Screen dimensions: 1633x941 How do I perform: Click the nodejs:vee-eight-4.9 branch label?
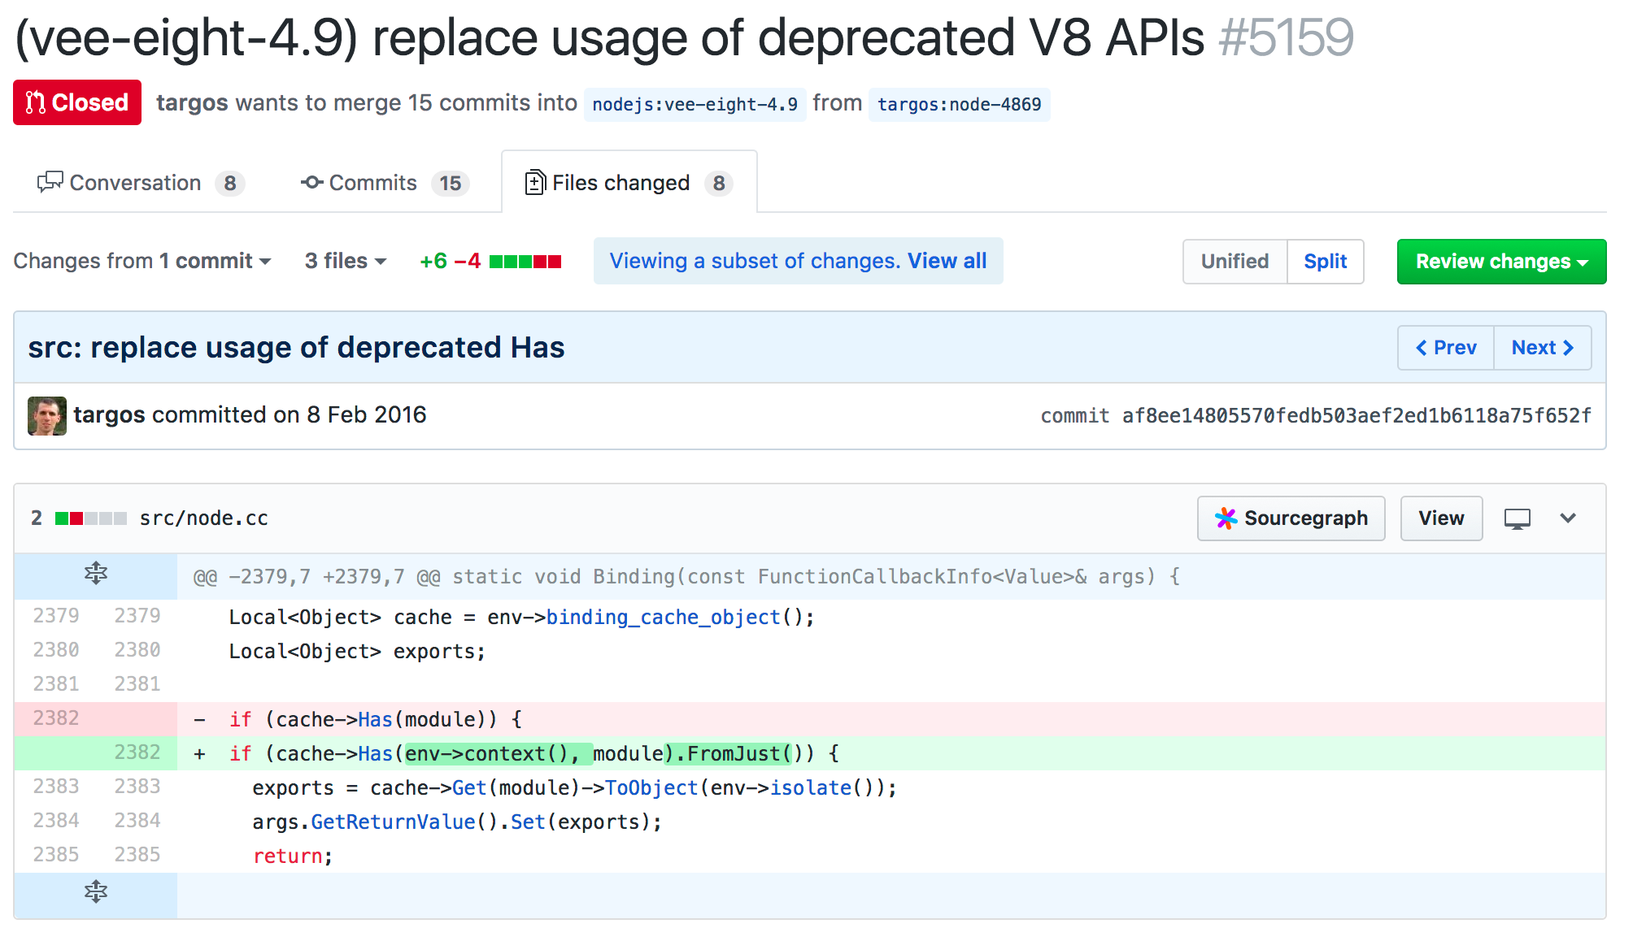pos(695,105)
